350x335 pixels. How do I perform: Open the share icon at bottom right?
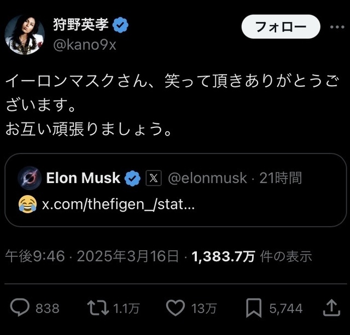[332, 308]
